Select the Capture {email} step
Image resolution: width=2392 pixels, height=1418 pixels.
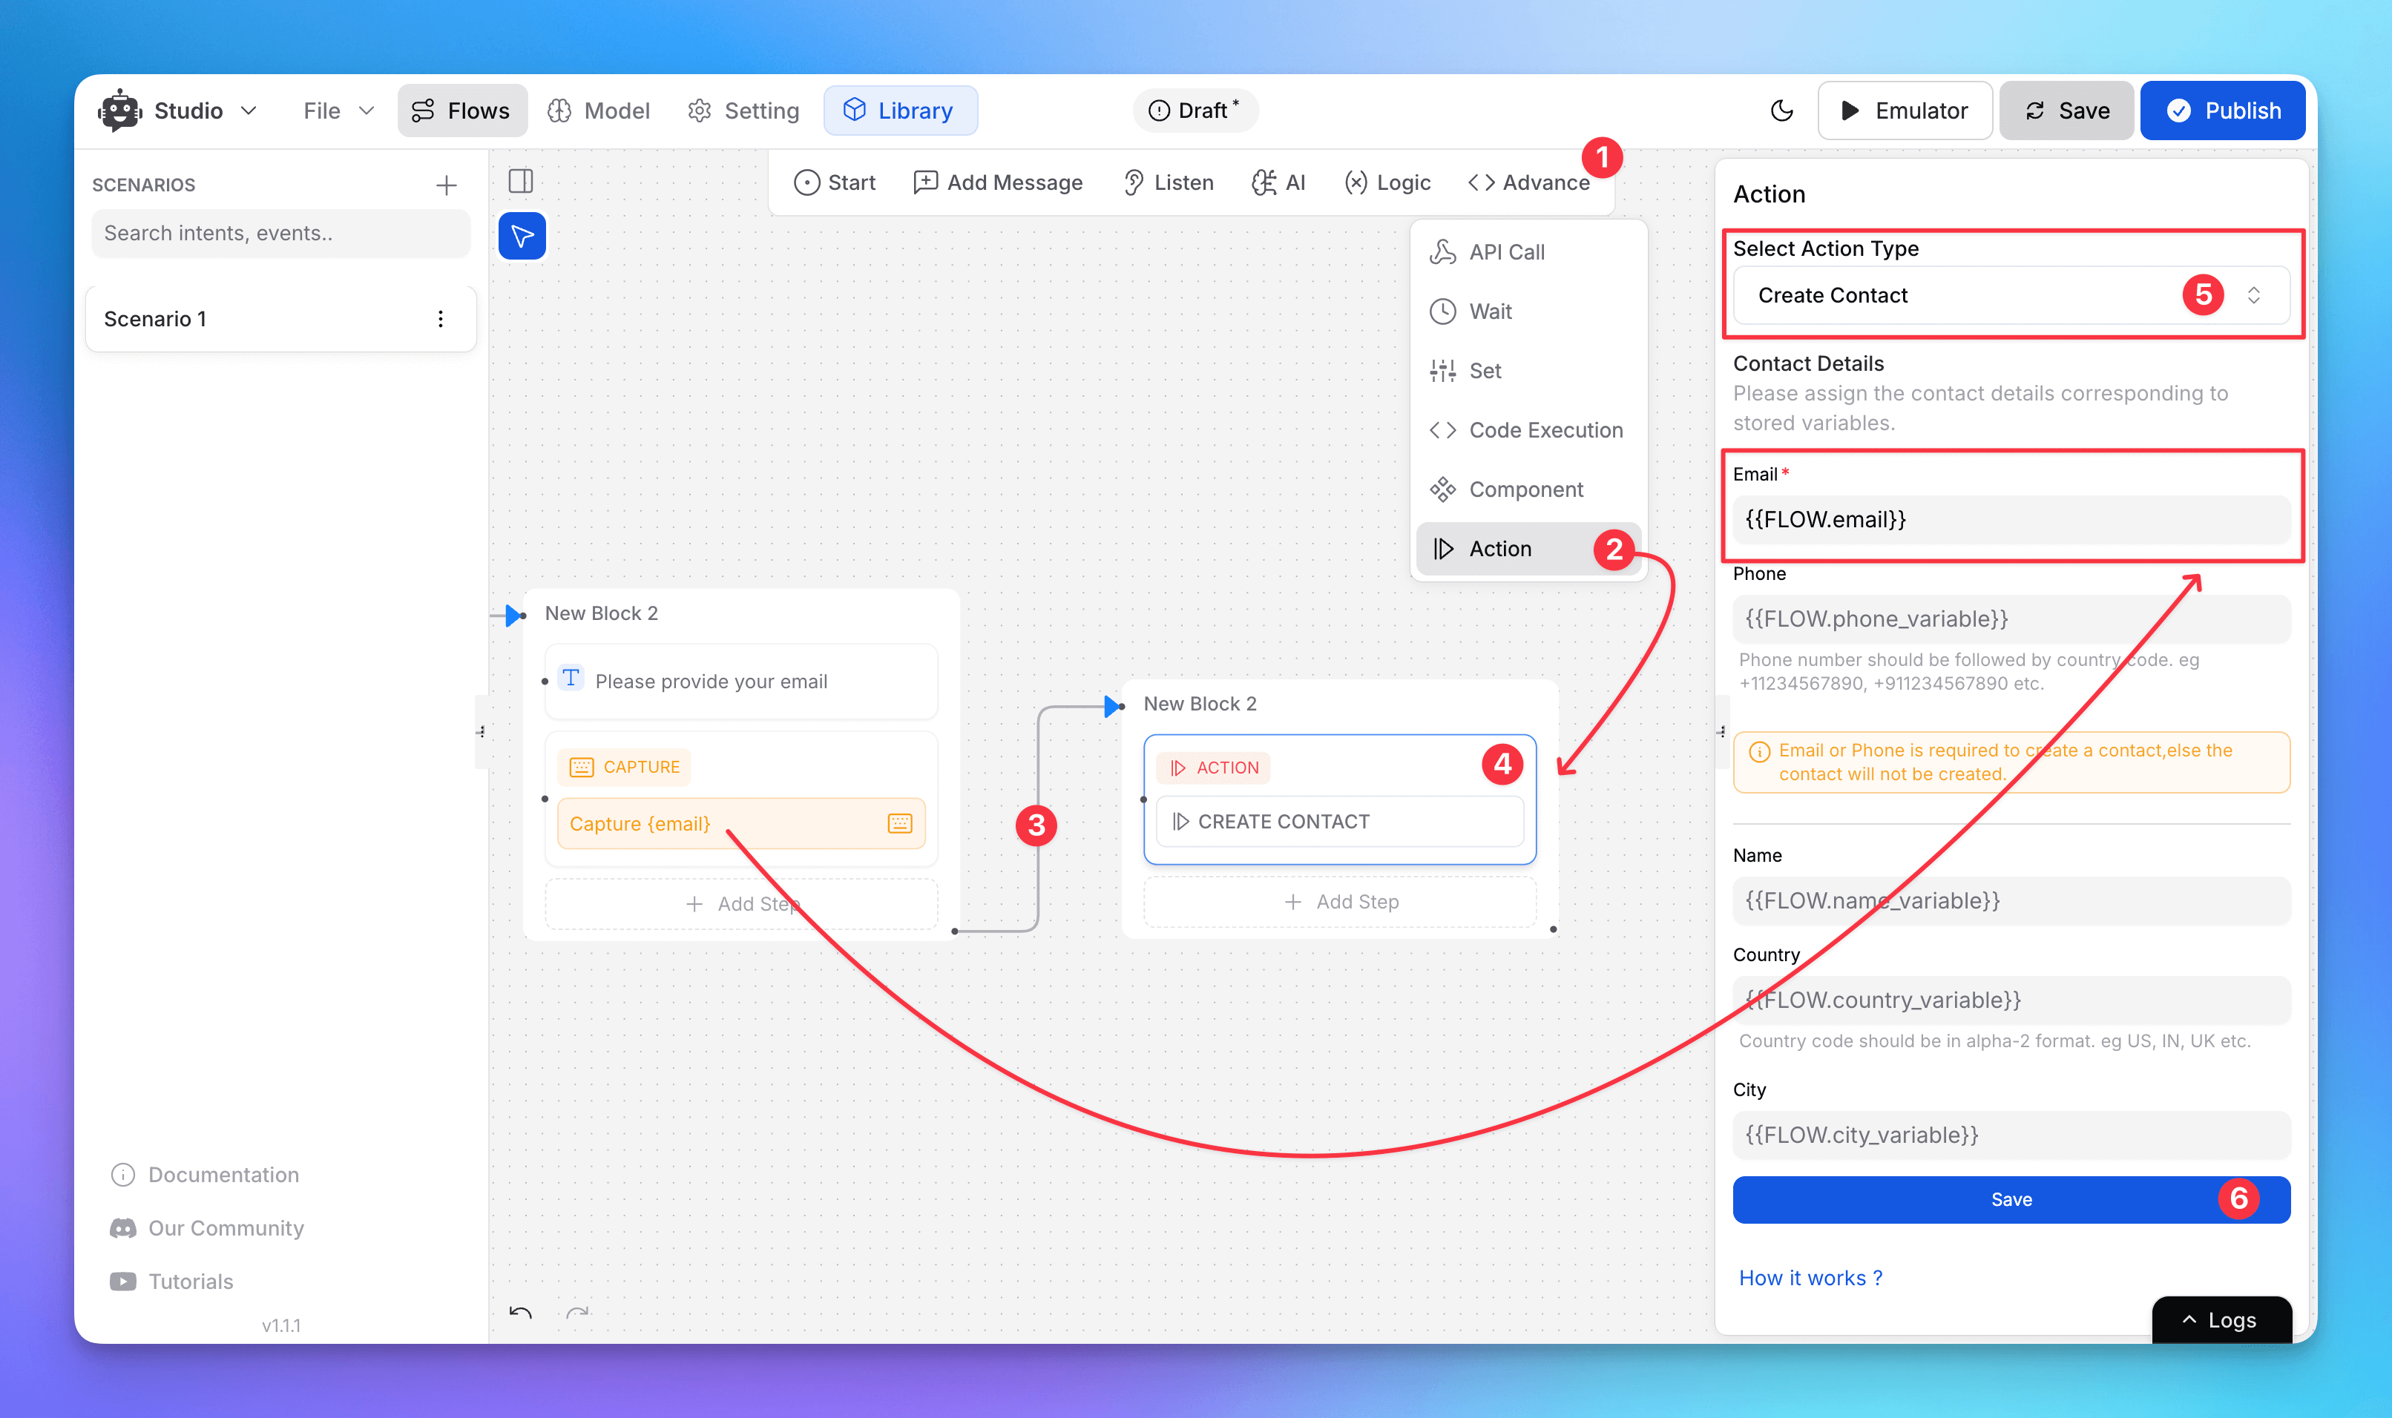coord(740,824)
